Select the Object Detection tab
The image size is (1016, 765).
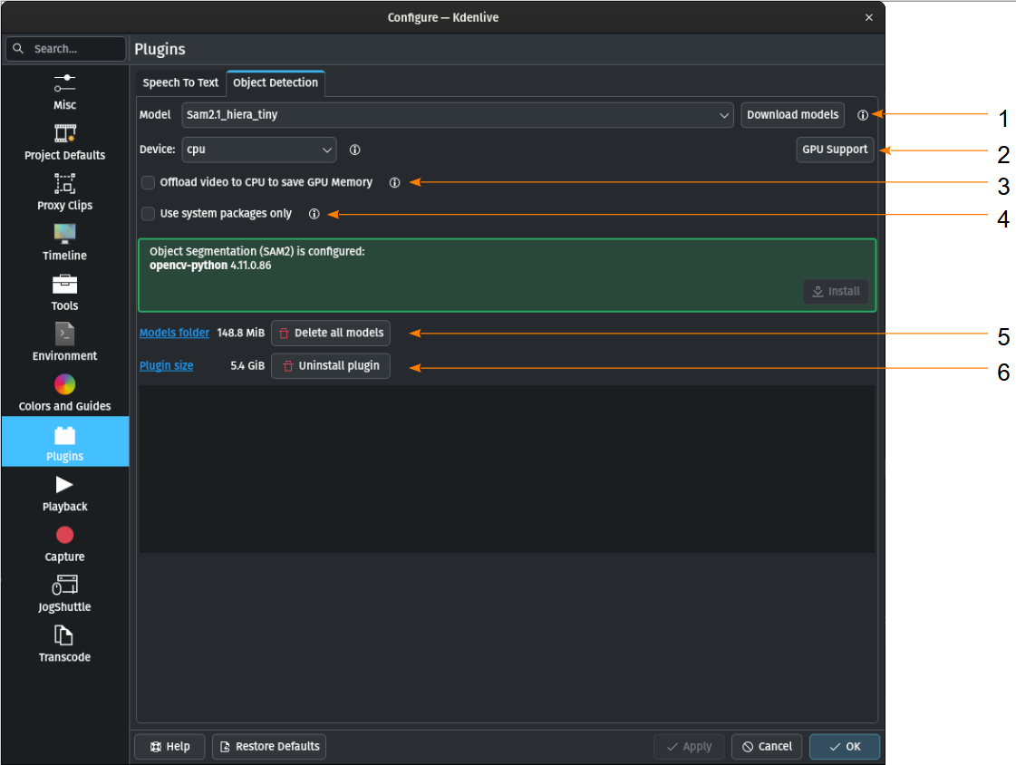(276, 82)
